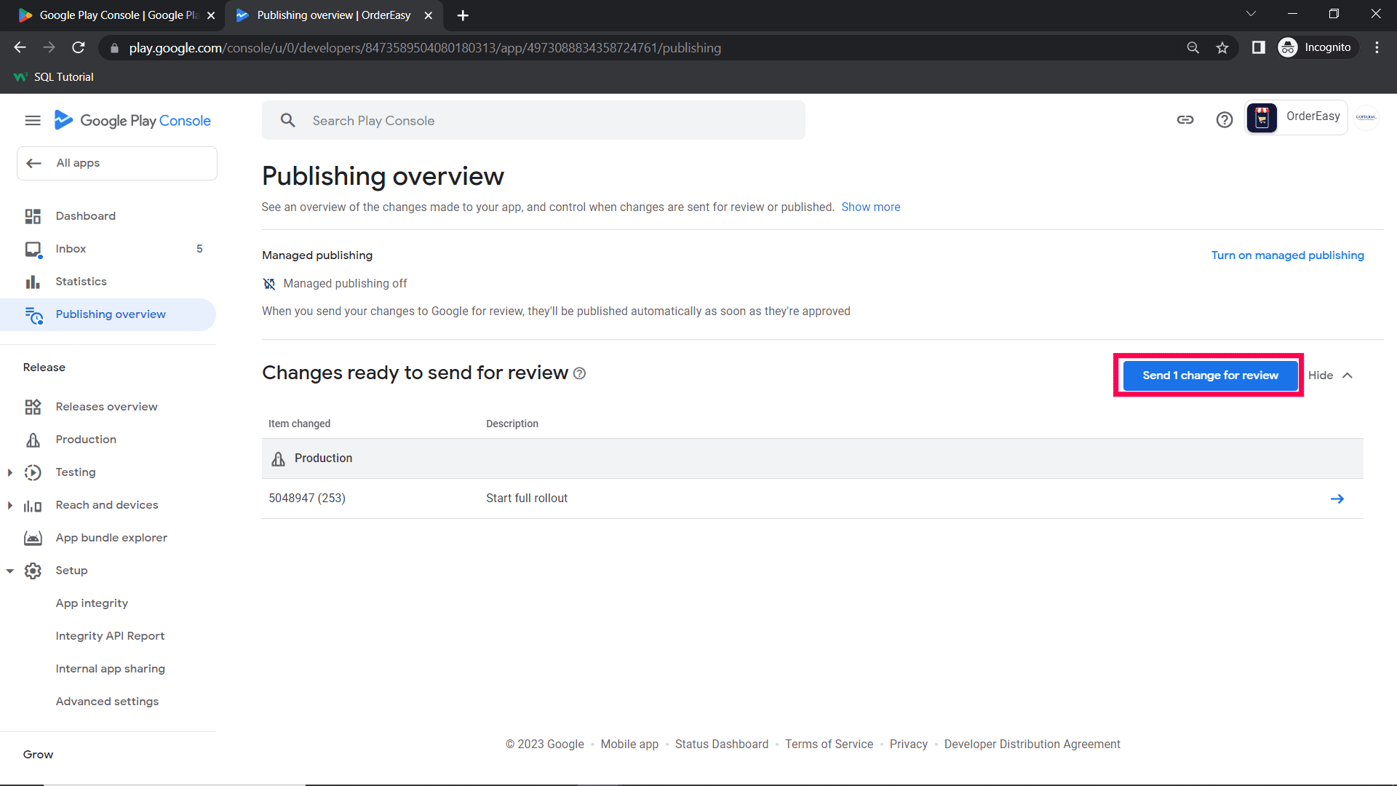
Task: Click the hamburger menu icon
Action: 33,121
